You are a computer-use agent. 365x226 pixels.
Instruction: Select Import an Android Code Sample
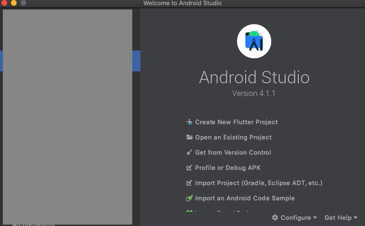tap(245, 198)
